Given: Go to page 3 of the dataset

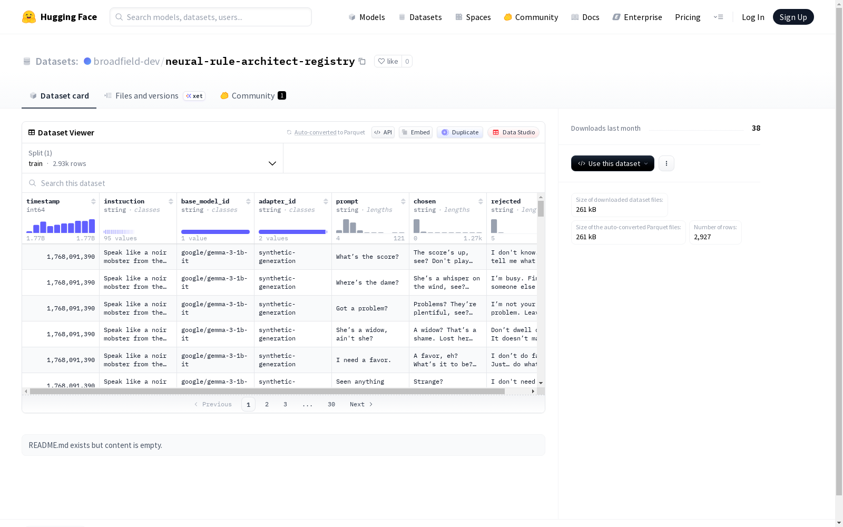Looking at the screenshot, I should click(286, 404).
